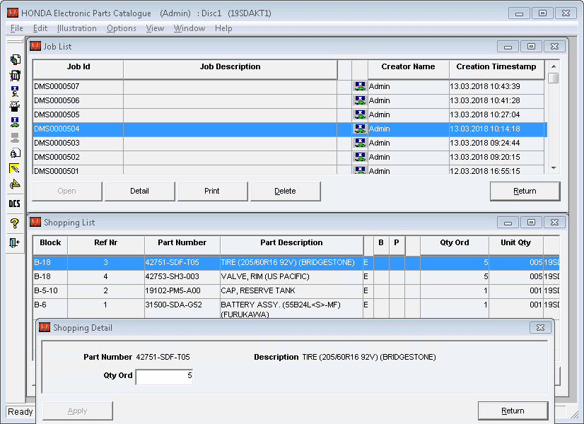Open the Options menu
Screen dimensions: 584x424
122,28
